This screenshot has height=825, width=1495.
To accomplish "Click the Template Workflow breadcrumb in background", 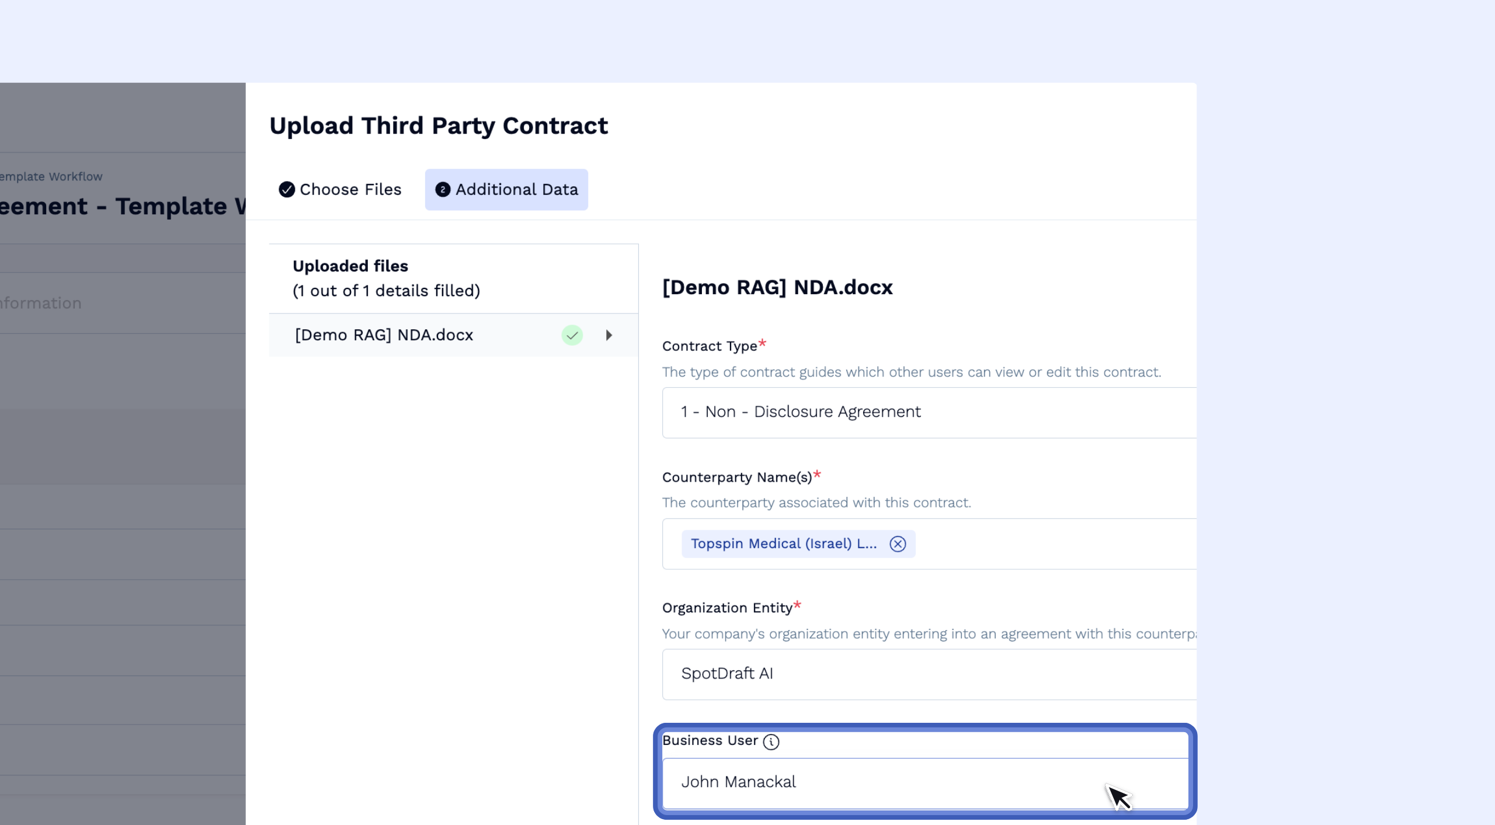I will (51, 176).
